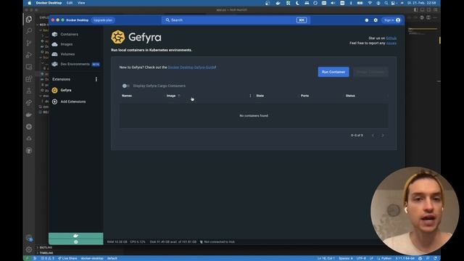Open Apple menu

(29, 3)
